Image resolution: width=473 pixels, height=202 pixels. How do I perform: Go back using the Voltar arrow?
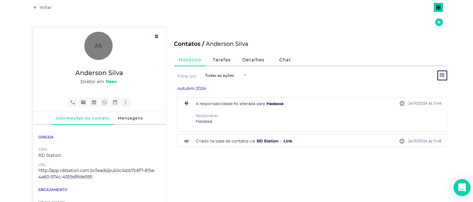coord(42,7)
